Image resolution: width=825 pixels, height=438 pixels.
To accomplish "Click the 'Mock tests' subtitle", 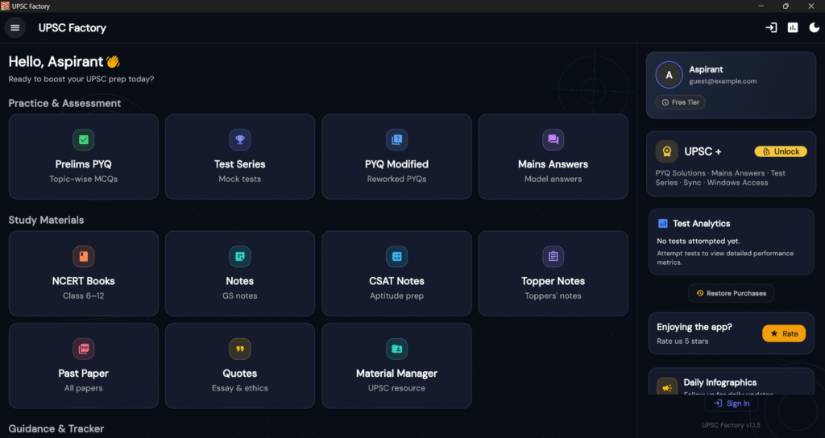I will coord(240,179).
